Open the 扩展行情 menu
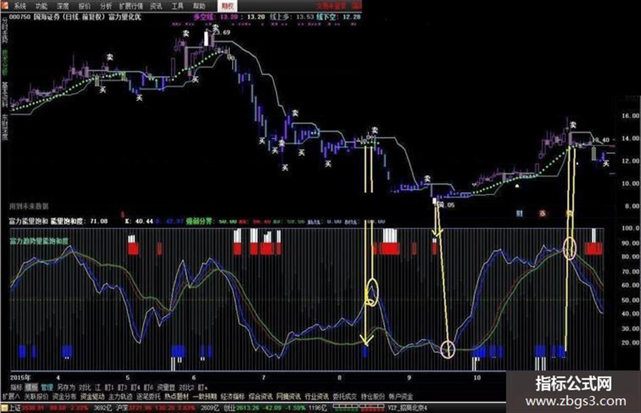This screenshot has height=413, width=641. click(131, 6)
